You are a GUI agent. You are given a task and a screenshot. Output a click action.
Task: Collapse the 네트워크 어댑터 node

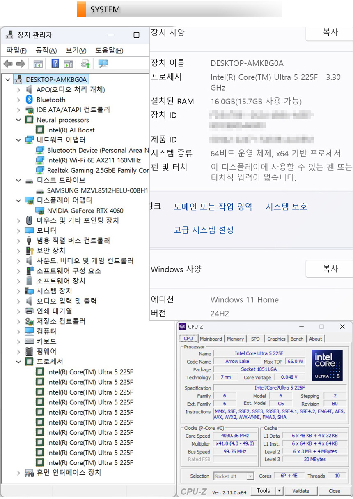coord(18,140)
